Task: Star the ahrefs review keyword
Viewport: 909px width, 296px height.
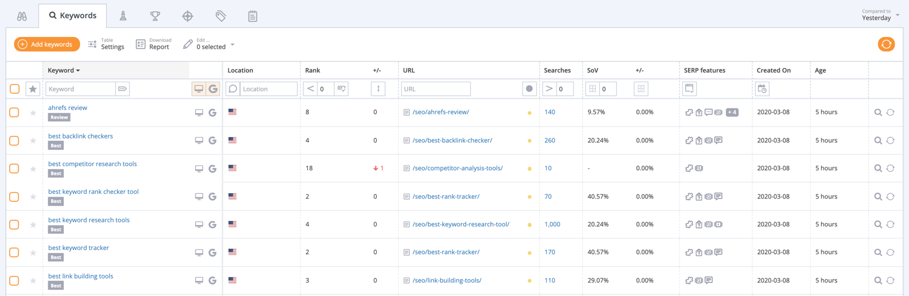Action: tap(33, 113)
